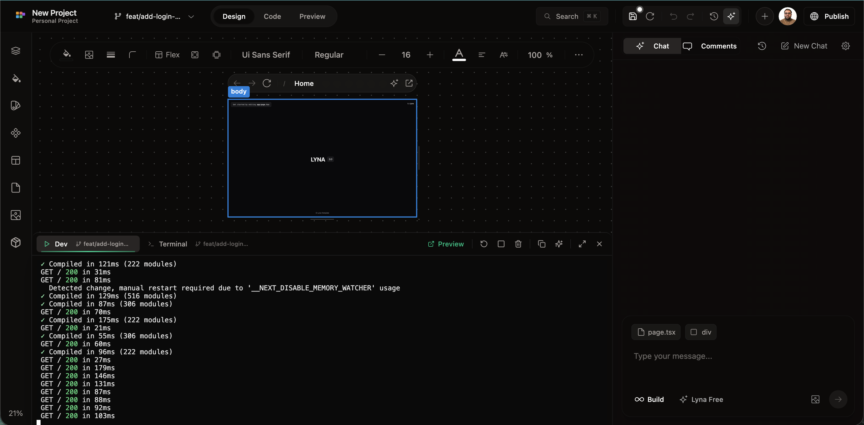This screenshot has width=864, height=425.
Task: Open Preview from the dev panel
Action: [446, 244]
